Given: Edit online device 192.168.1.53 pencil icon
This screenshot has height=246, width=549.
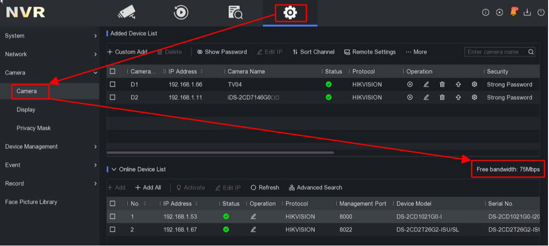Looking at the screenshot, I should click(x=253, y=217).
